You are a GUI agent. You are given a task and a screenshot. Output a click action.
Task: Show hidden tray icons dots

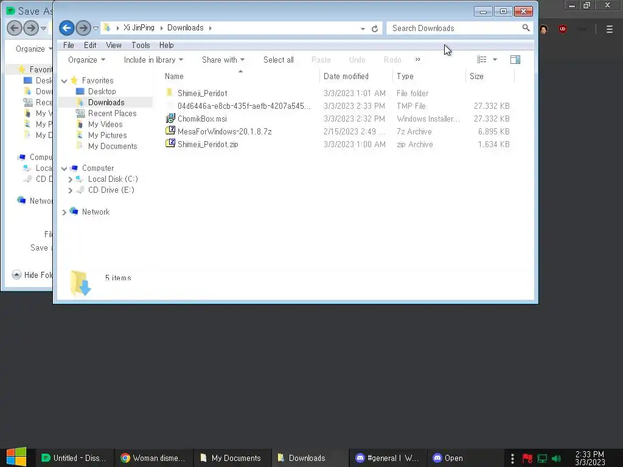tap(512, 458)
